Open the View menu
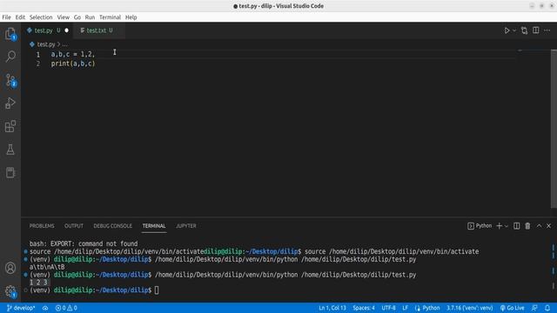Image resolution: width=557 pixels, height=313 pixels. click(64, 17)
